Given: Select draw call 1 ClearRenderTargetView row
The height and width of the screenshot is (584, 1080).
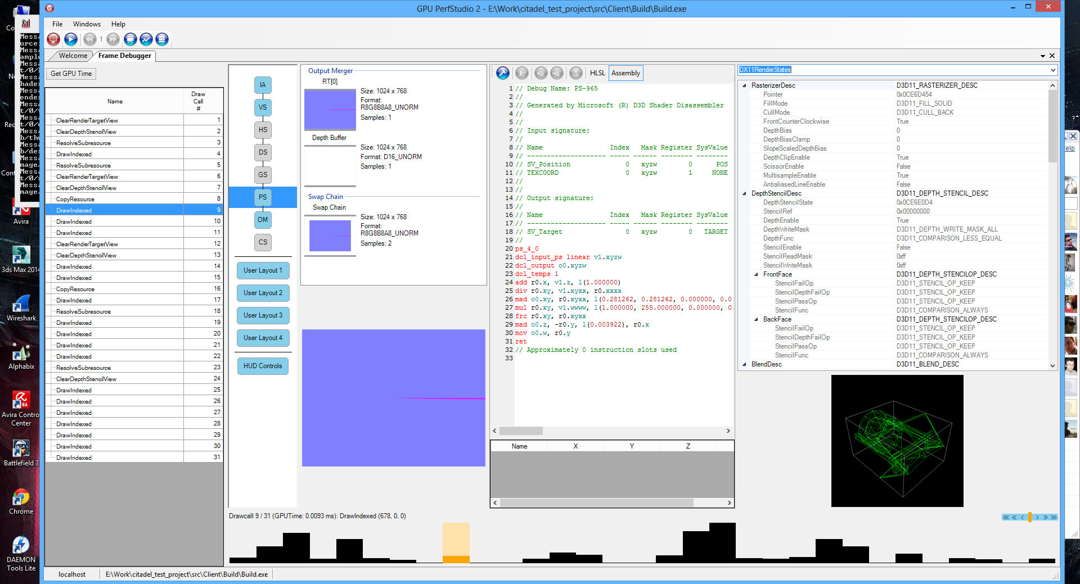Looking at the screenshot, I should point(134,120).
